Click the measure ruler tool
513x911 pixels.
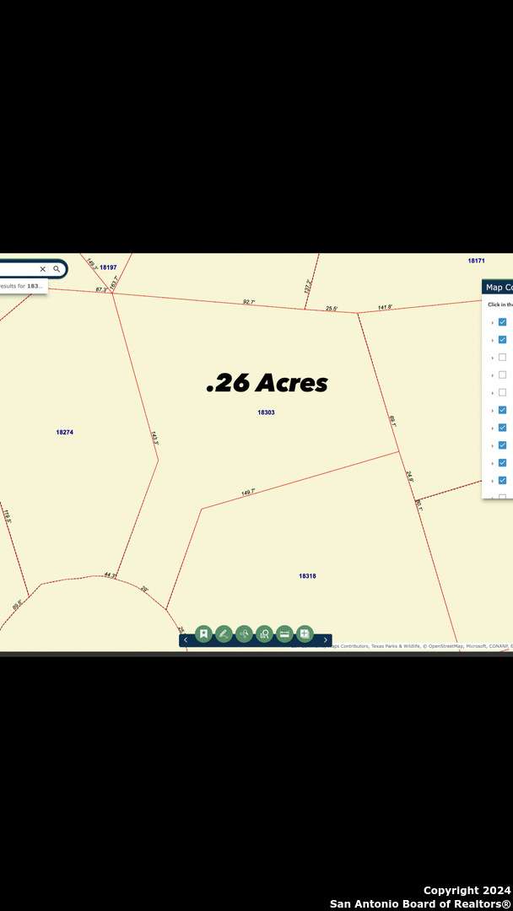284,634
